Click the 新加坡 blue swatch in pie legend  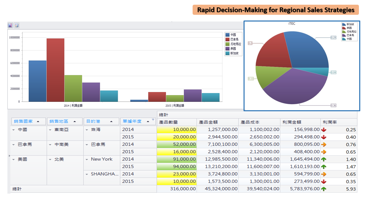point(344,24)
